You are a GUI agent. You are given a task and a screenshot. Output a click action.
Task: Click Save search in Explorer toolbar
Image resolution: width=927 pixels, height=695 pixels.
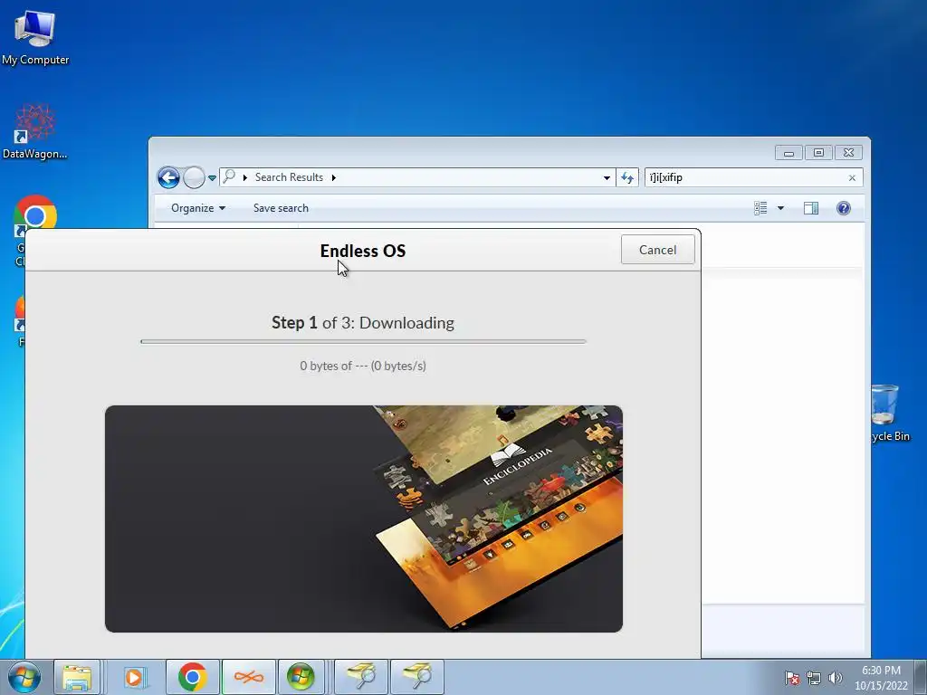tap(281, 208)
